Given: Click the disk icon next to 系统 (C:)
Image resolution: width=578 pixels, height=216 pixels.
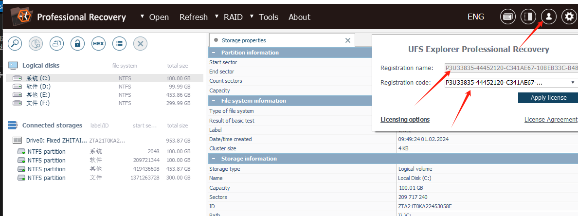Looking at the screenshot, I should 18,78.
